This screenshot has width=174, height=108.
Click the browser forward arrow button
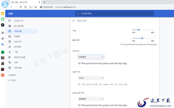[x=16, y=7]
